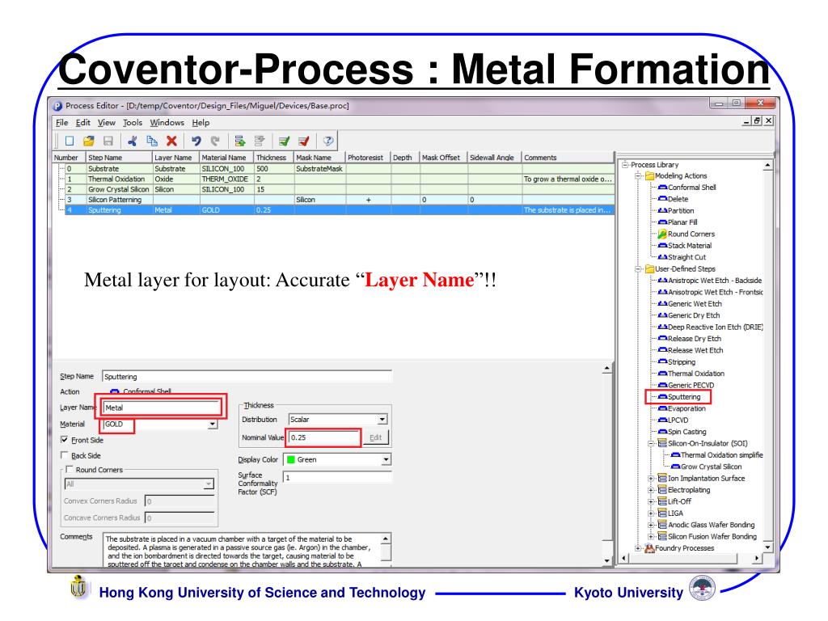This screenshot has width=828, height=621.
Task: Expand the Anodic Glass Wafer Bonding node
Action: (x=651, y=524)
